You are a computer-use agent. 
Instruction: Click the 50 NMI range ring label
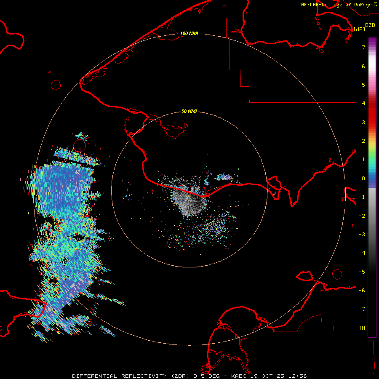[x=189, y=112]
